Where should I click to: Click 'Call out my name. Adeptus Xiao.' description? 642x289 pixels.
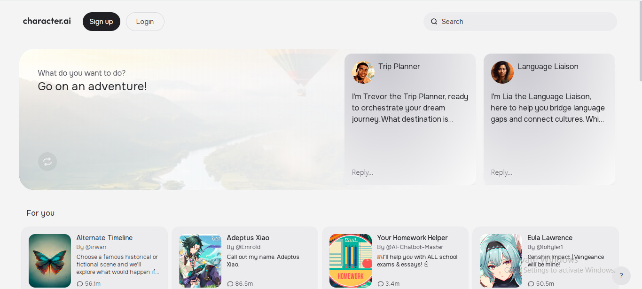(x=263, y=261)
